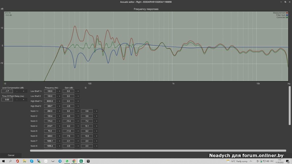Click the Low Shelf 2 gain field
The height and width of the screenshot is (164, 292).
[x=68, y=96]
